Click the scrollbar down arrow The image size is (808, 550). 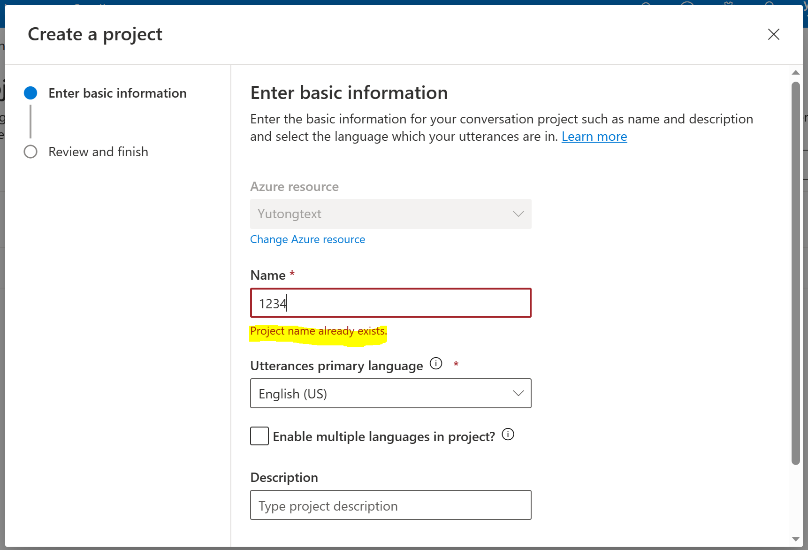[796, 539]
